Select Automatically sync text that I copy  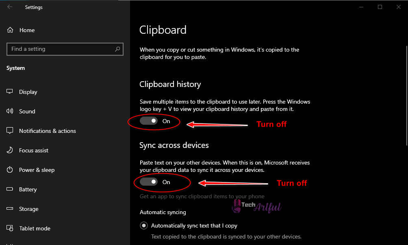pos(143,225)
